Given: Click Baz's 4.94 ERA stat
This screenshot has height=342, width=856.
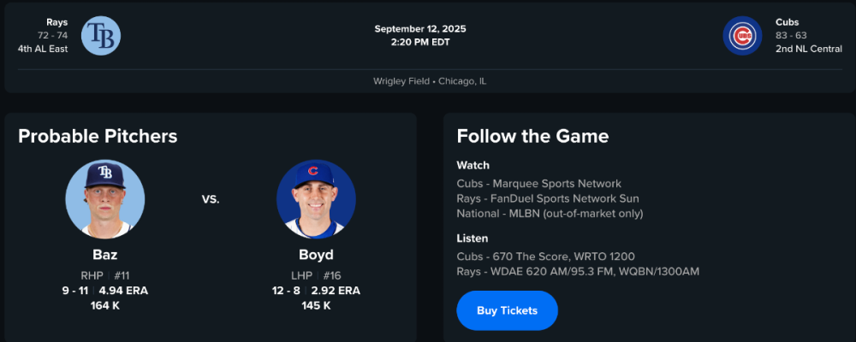Looking at the screenshot, I should (125, 291).
